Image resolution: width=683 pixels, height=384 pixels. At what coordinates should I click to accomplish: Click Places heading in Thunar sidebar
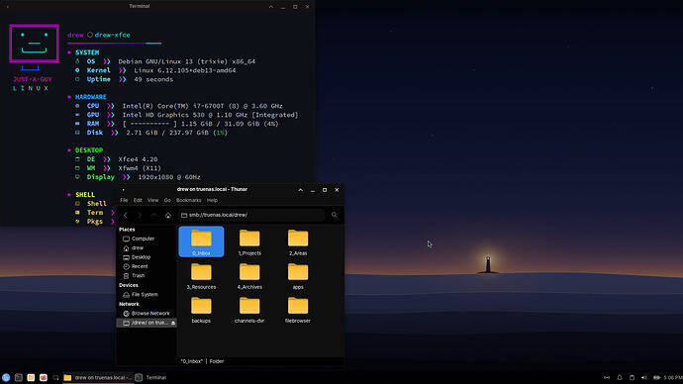[127, 230]
